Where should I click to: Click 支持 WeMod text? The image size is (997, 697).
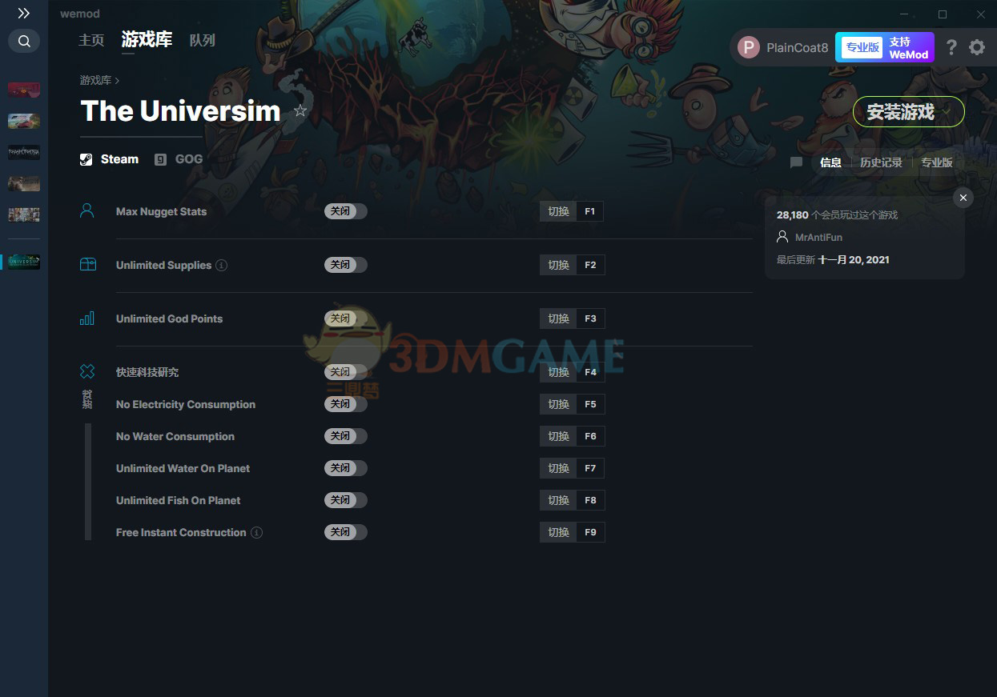pyautogui.click(x=909, y=48)
